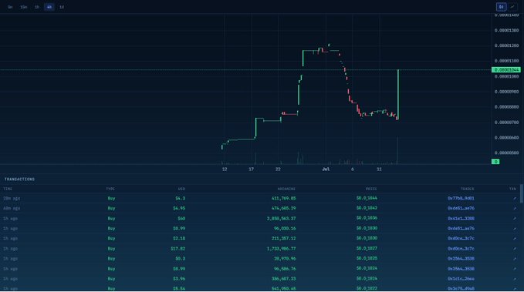Click the green current price label 0.00001044
The image size is (524, 292).
point(506,70)
